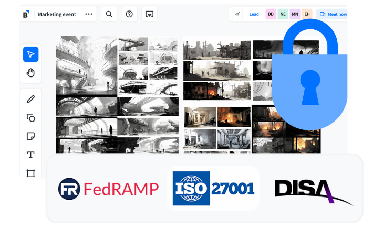
Task: Select the pen drawing tool
Action: (30, 99)
